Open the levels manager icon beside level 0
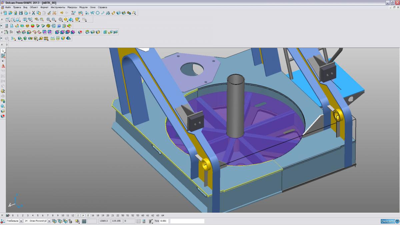This screenshot has width=400, height=225. pos(8,215)
